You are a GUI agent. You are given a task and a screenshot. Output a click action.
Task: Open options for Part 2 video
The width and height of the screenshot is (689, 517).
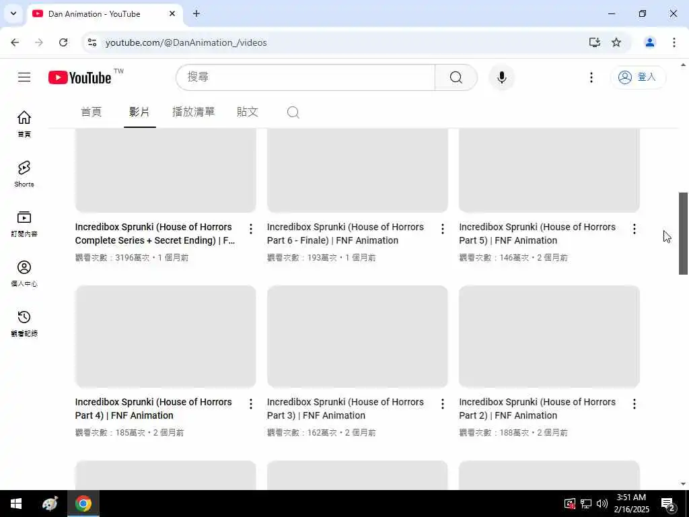634,404
